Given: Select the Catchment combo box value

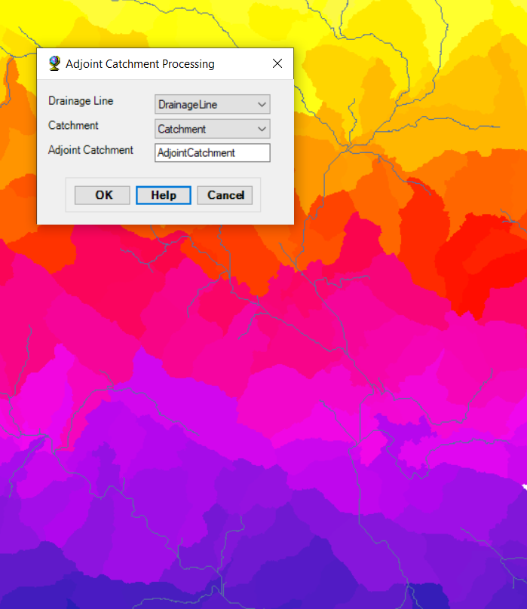Looking at the screenshot, I should click(x=204, y=129).
